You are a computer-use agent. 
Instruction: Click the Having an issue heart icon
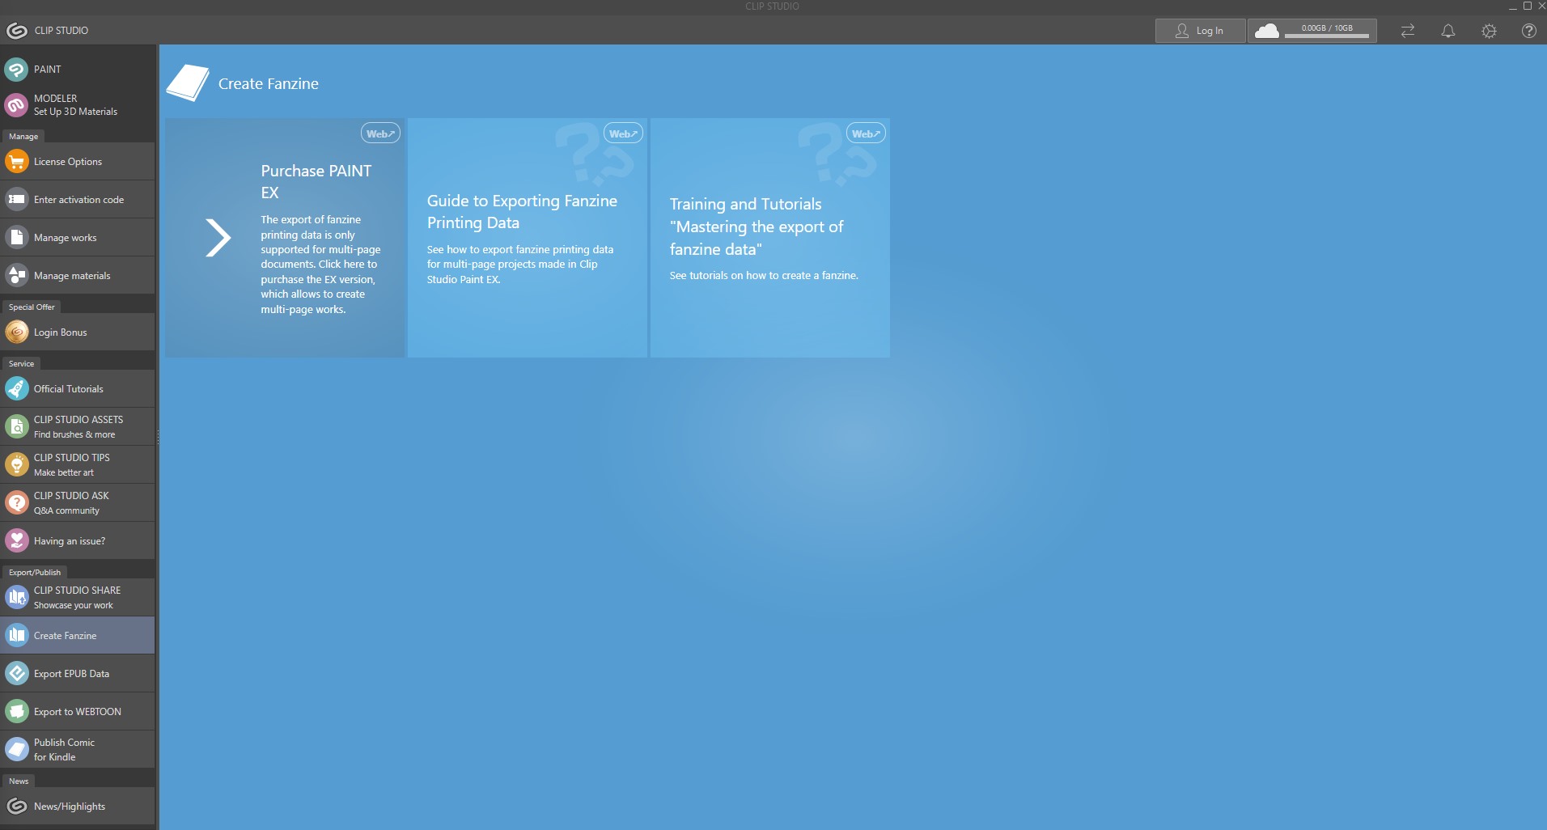pyautogui.click(x=16, y=541)
